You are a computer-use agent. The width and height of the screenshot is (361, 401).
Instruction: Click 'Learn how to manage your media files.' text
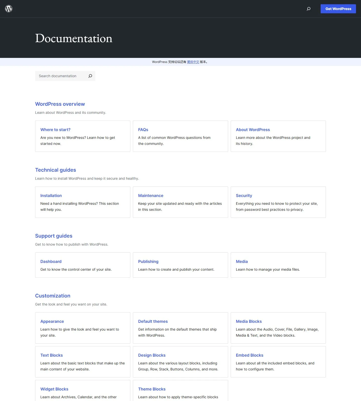coord(268,269)
